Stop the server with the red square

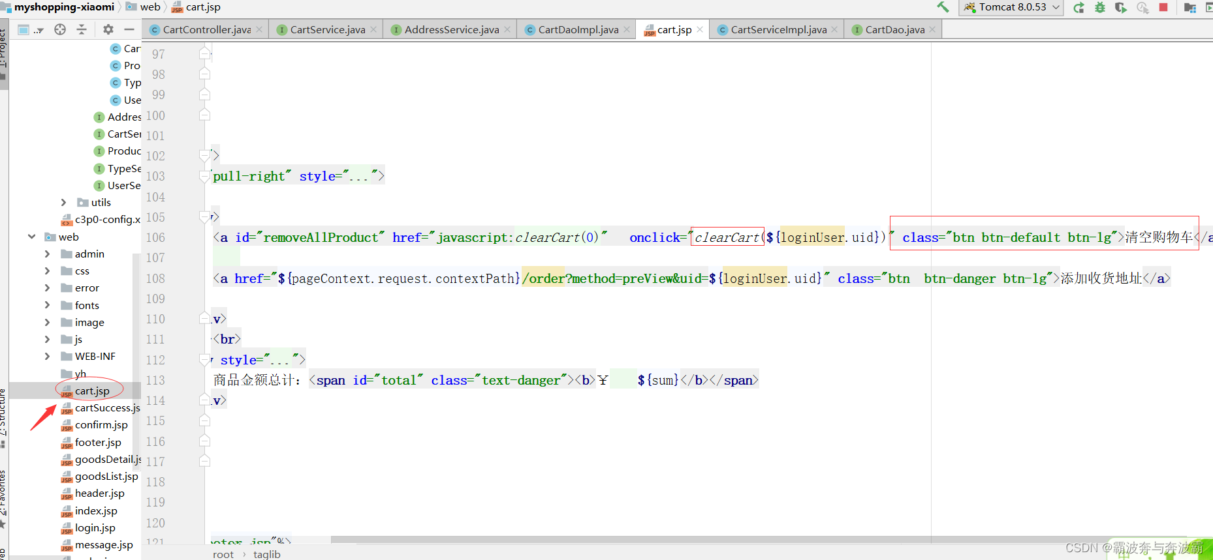1163,7
